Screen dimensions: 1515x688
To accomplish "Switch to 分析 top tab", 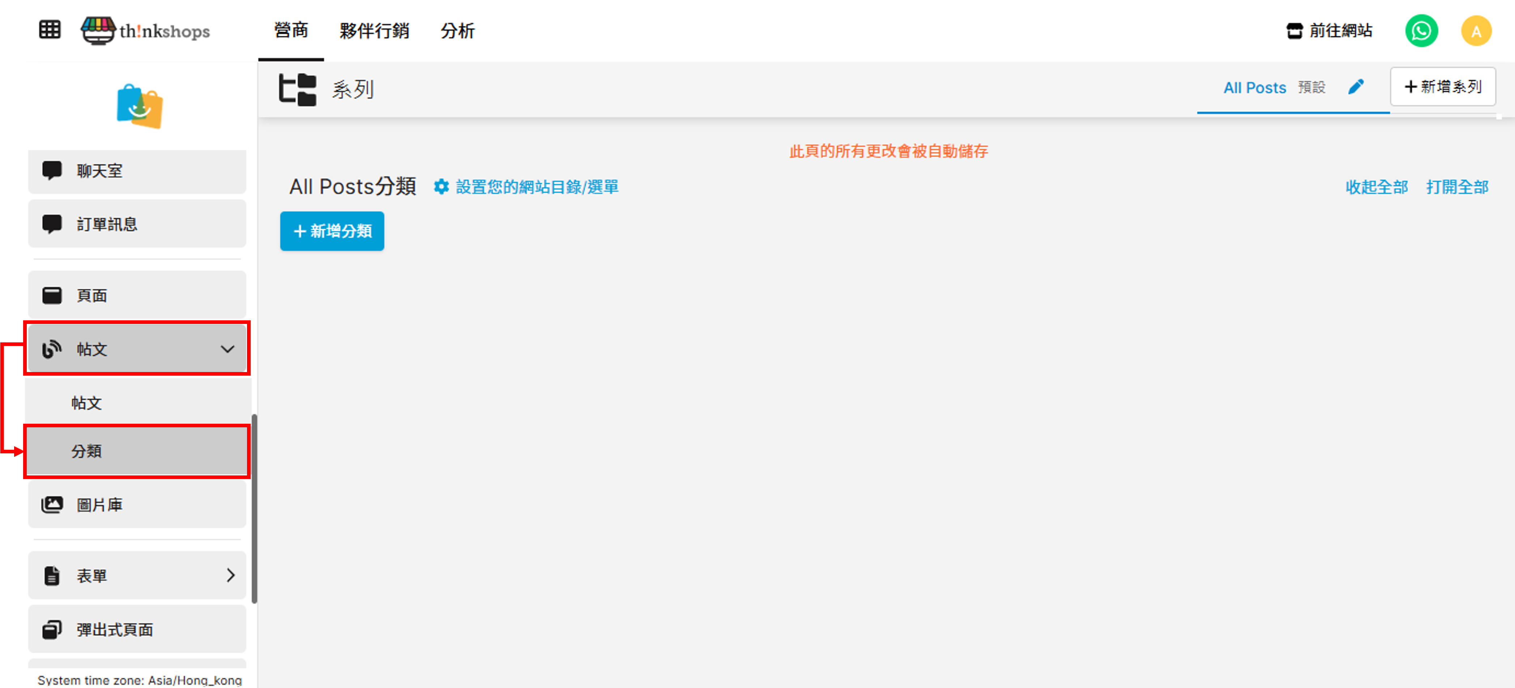I will pyautogui.click(x=458, y=31).
